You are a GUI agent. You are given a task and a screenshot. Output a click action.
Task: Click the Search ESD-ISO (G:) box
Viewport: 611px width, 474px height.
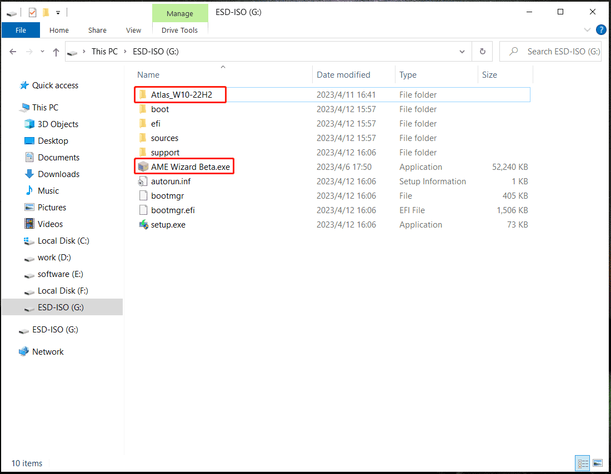550,52
